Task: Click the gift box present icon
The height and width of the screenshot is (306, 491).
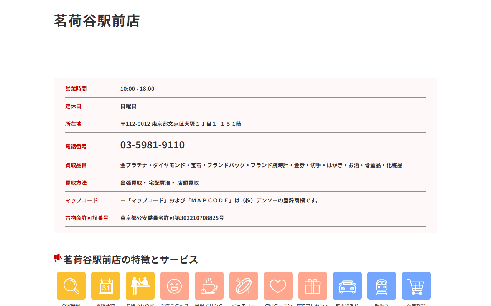Action: [313, 286]
